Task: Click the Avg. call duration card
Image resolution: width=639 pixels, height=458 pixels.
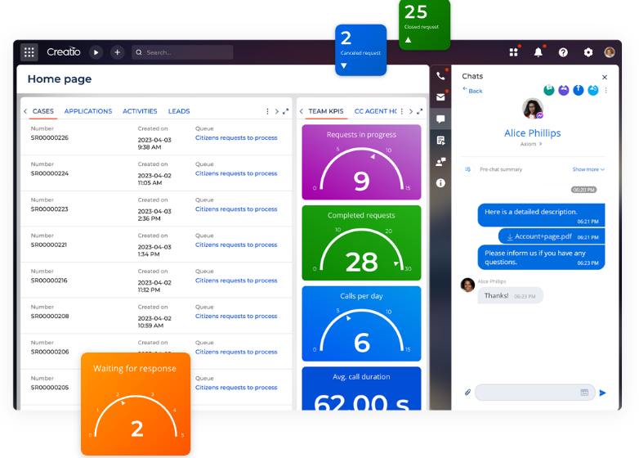Action: [x=361, y=388]
